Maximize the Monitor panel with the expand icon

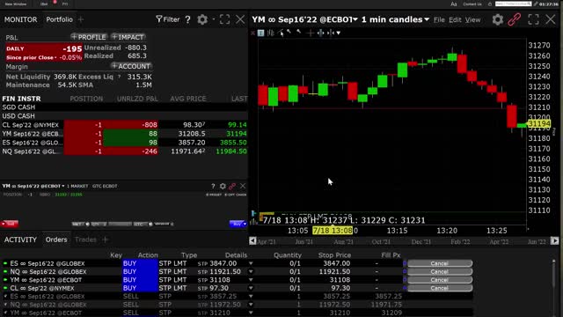(225, 19)
